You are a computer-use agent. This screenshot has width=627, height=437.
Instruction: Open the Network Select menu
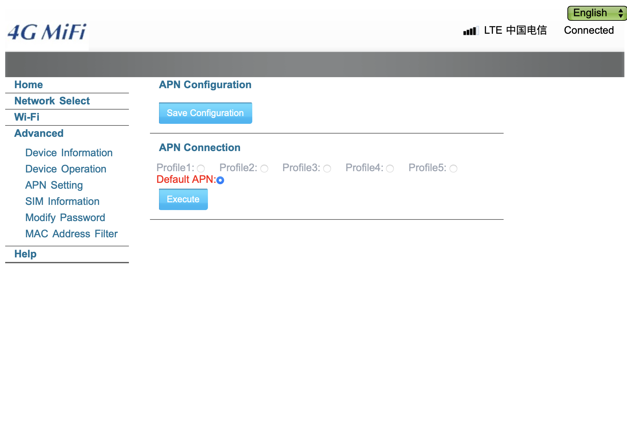point(52,101)
